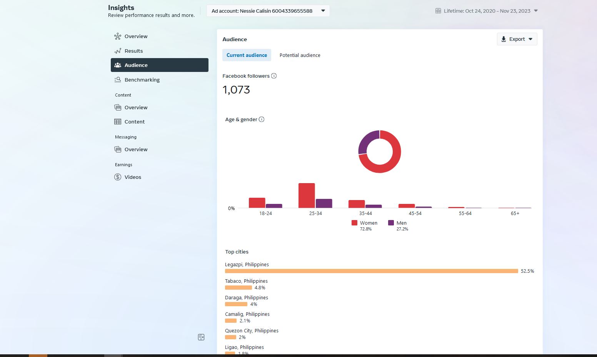Open the Ad account dropdown
Viewport: 597px width, 357px height.
coord(268,11)
